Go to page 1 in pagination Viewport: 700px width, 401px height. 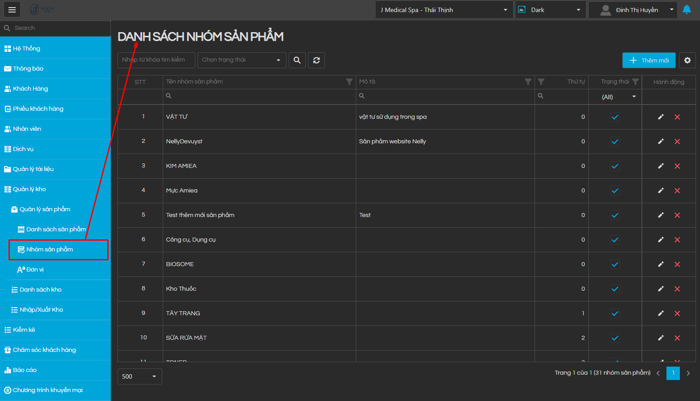click(x=673, y=373)
